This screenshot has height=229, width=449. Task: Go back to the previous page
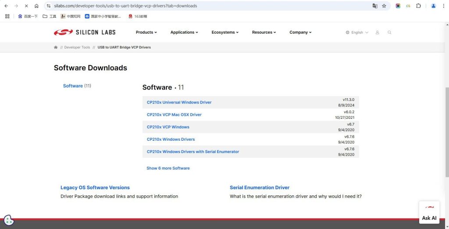[6, 6]
